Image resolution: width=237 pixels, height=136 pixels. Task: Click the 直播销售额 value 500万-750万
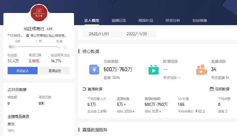coord(156,104)
